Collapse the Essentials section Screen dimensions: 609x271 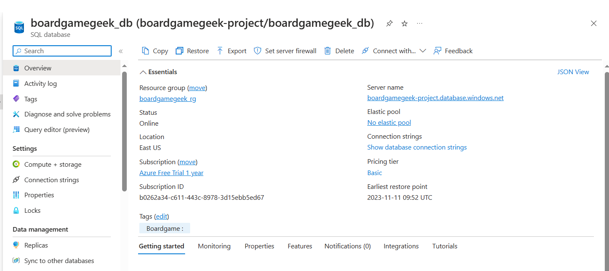(x=158, y=72)
